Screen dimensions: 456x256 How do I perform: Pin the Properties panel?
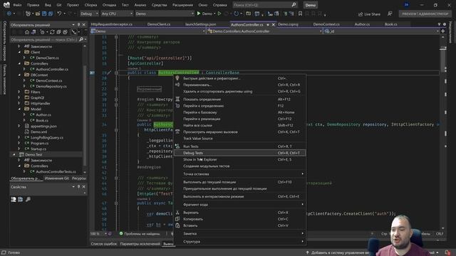coord(78,186)
